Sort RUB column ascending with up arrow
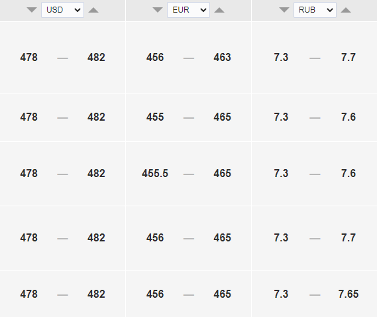 tap(346, 10)
